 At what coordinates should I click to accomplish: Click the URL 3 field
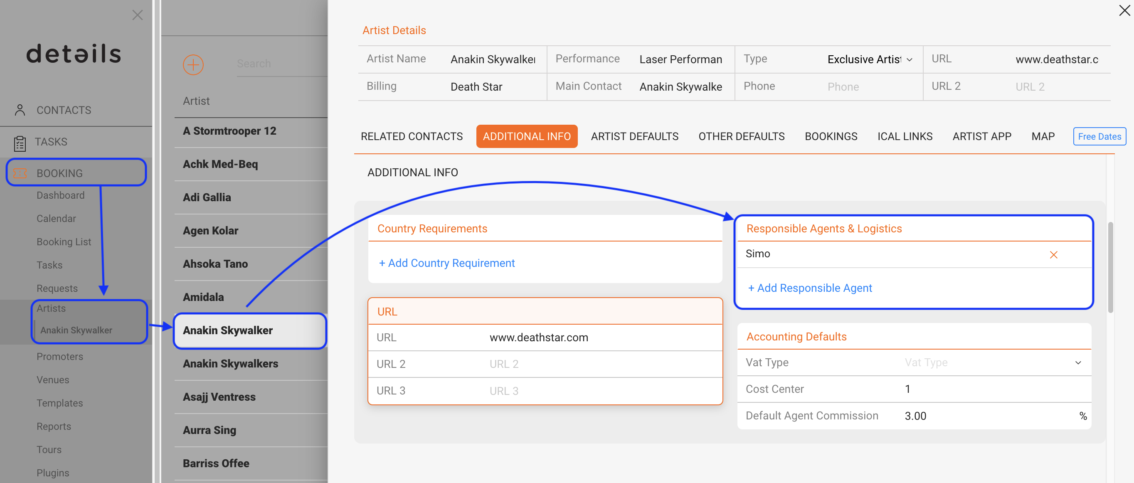[x=603, y=392]
